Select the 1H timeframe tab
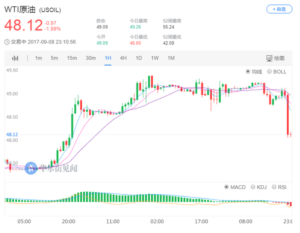Screen dimensions: 300x233 pos(108,58)
